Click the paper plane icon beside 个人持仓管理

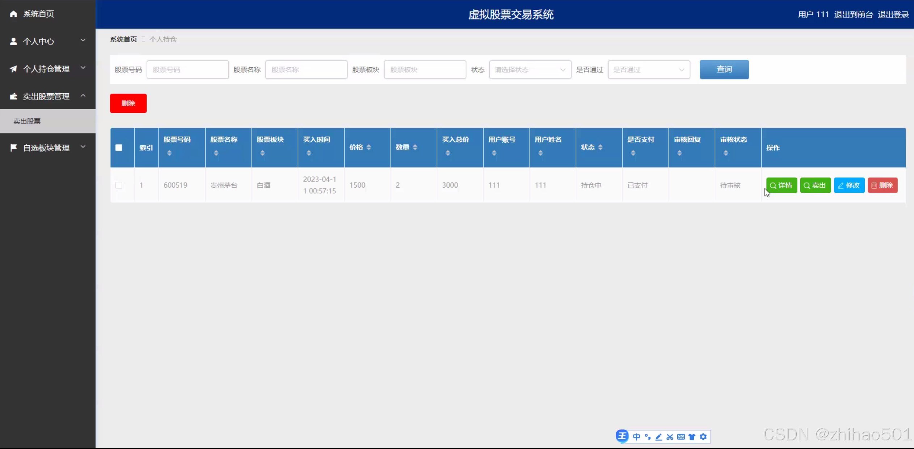point(13,69)
